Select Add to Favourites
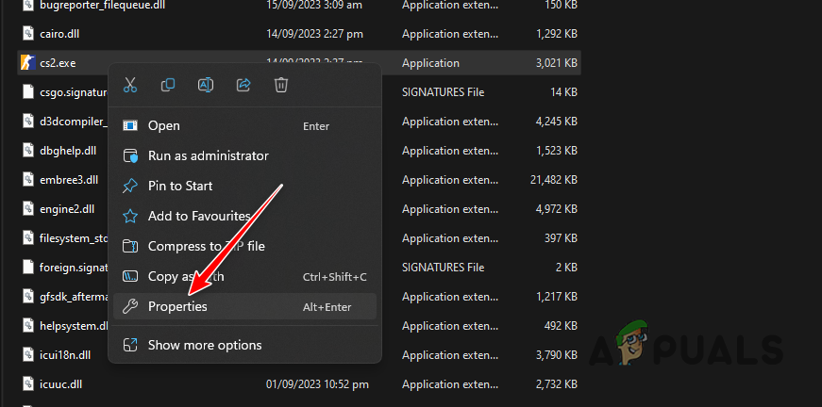The image size is (822, 407). point(244,216)
